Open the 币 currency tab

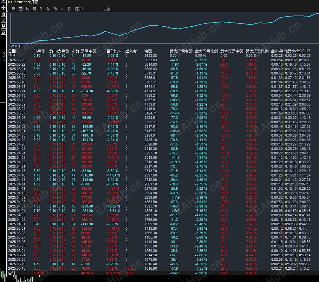pos(55,9)
